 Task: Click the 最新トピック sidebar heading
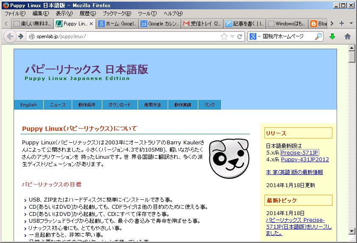point(298,200)
